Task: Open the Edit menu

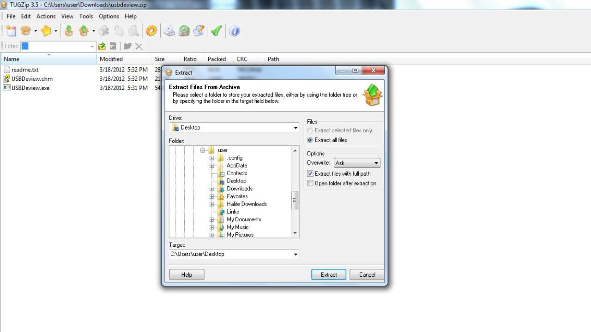Action: pyautogui.click(x=26, y=16)
